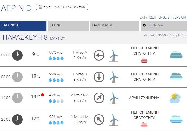Click the 20:00 dark clock icon
This screenshot has height=131, width=187.
17,119
